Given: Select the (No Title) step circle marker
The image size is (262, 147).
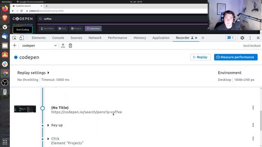Looking at the screenshot, I should pos(43,108).
